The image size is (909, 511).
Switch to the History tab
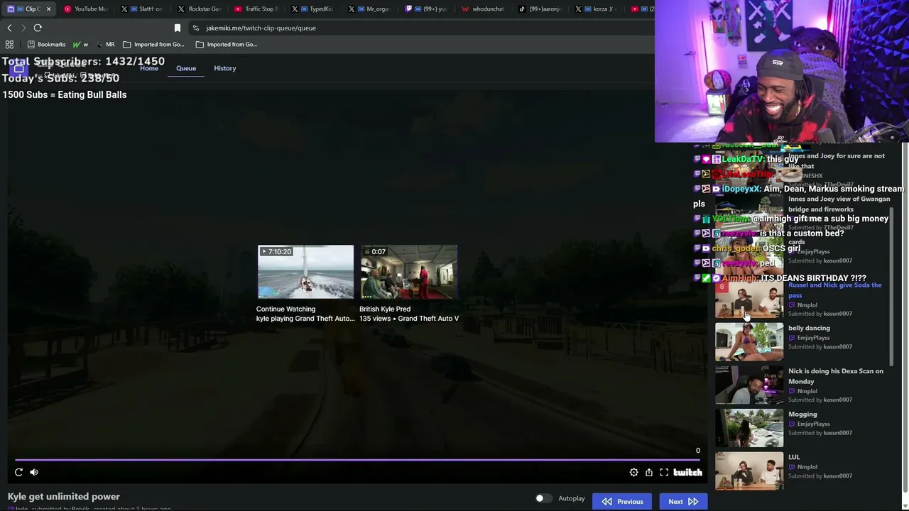coord(224,68)
